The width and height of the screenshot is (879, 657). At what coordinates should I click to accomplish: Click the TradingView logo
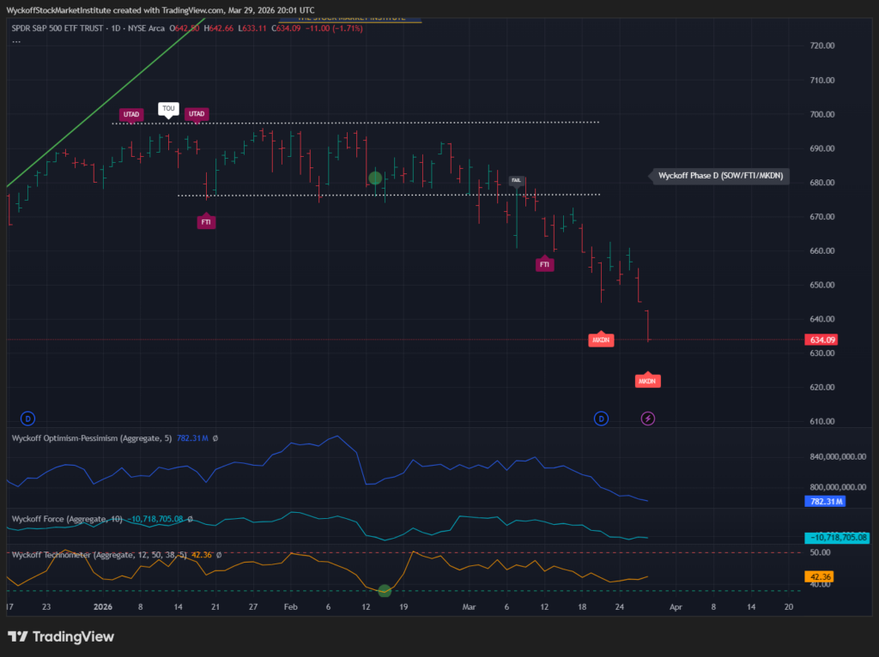[60, 636]
